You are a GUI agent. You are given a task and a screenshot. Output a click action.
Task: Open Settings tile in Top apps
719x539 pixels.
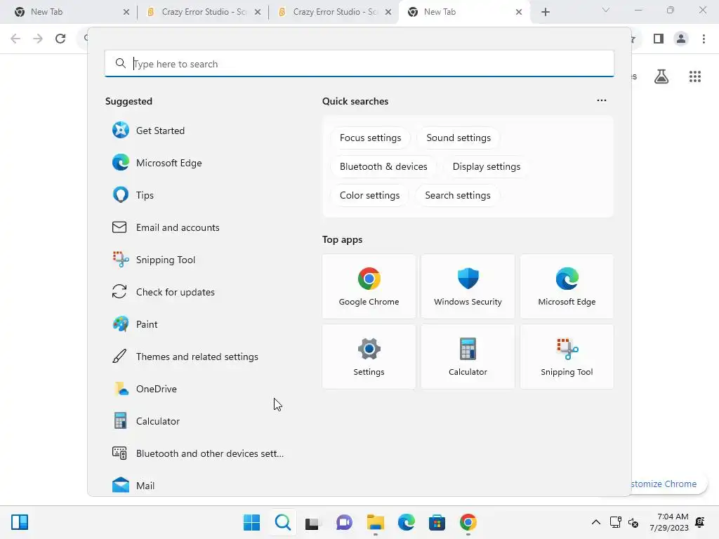tap(369, 357)
